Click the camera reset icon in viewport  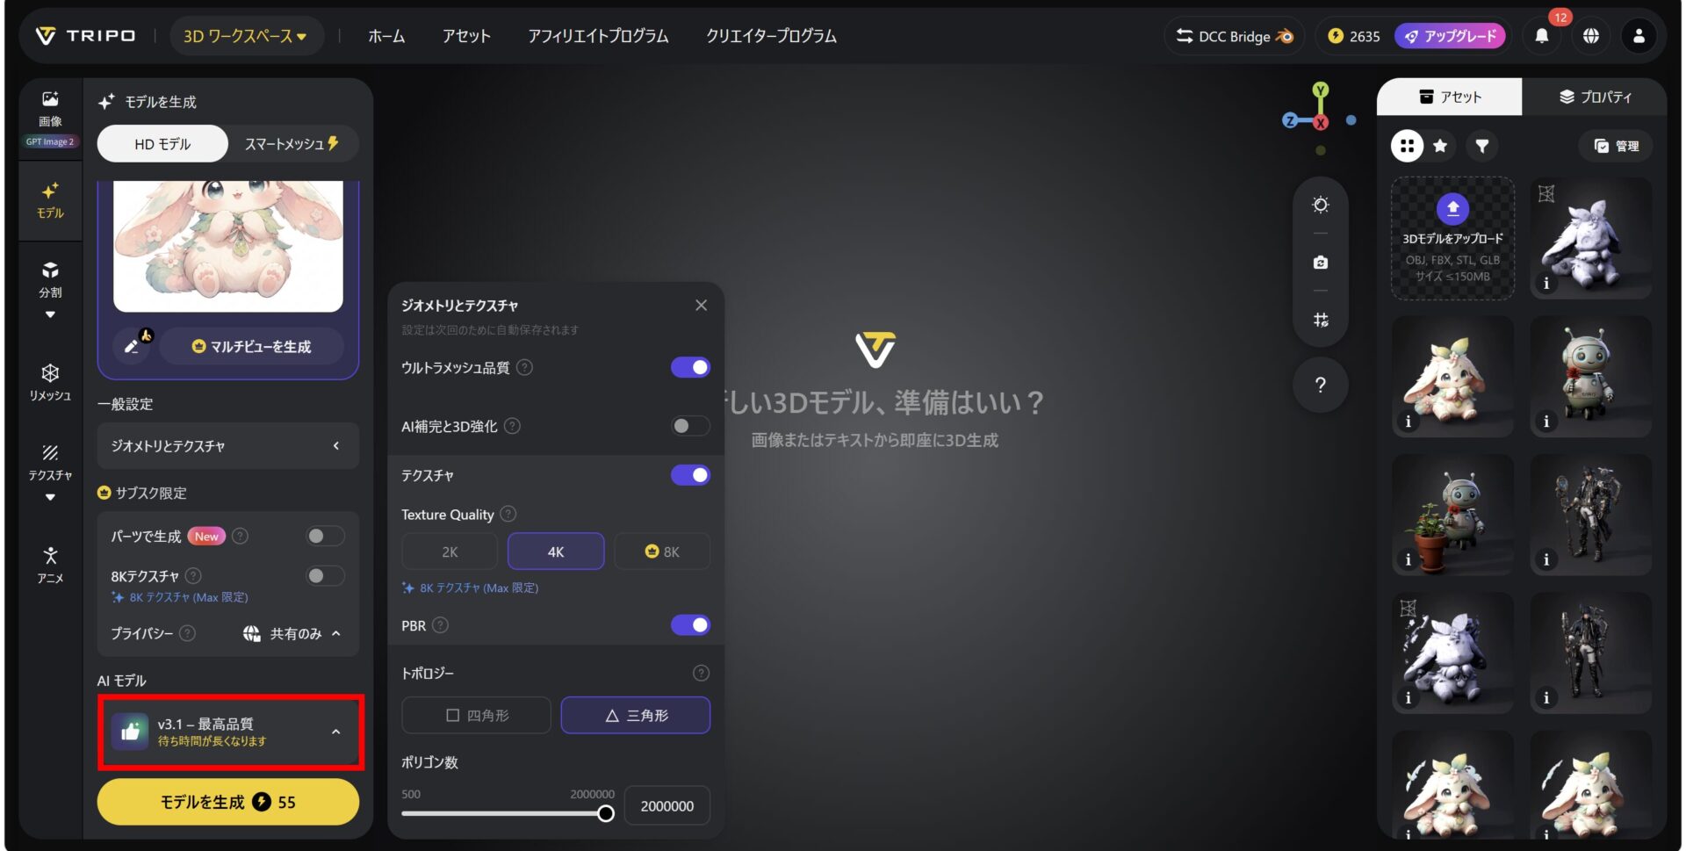point(1321,263)
